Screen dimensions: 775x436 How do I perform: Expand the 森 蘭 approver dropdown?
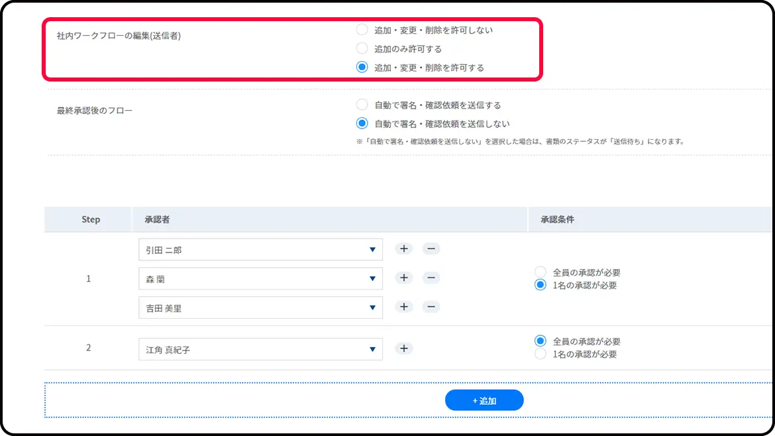pos(260,279)
